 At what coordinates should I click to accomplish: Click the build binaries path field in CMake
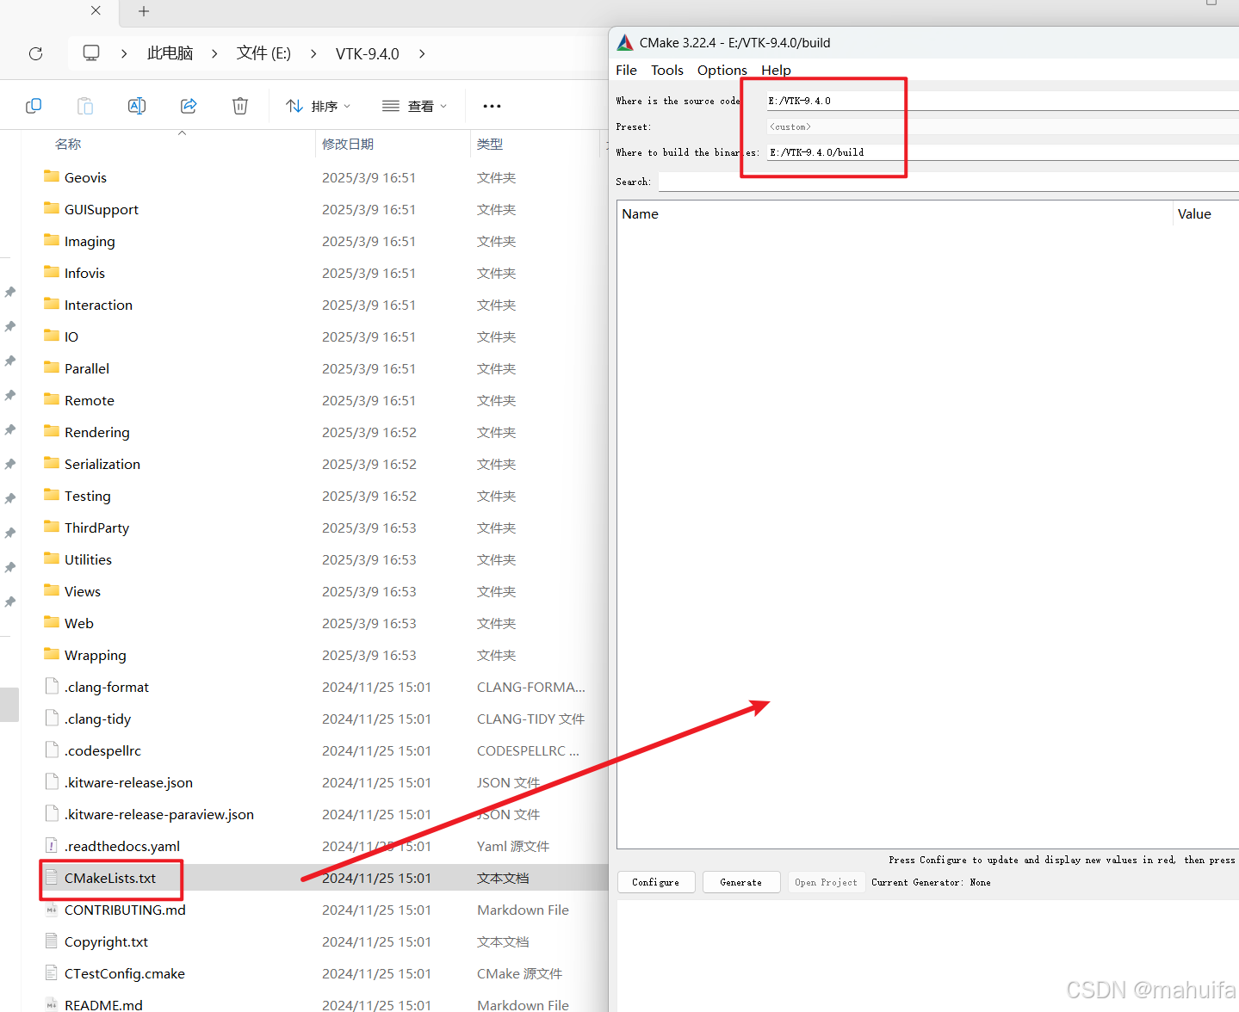click(1003, 152)
